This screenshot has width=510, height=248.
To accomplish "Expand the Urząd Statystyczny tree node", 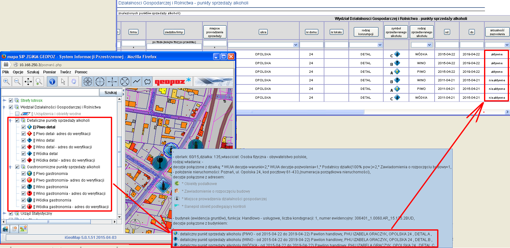I will pyautogui.click(x=4, y=213).
